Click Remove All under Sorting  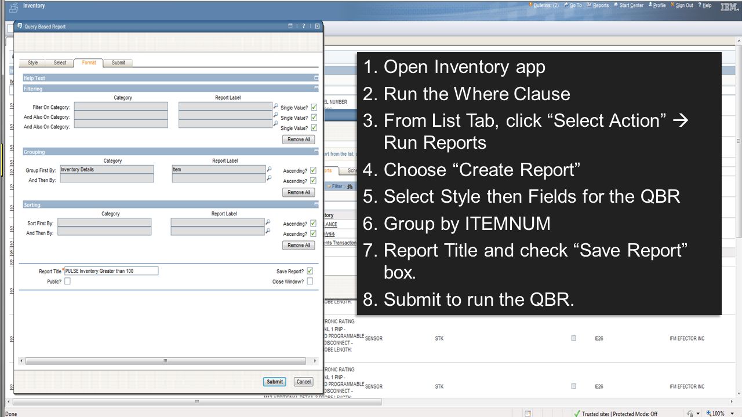click(x=299, y=245)
